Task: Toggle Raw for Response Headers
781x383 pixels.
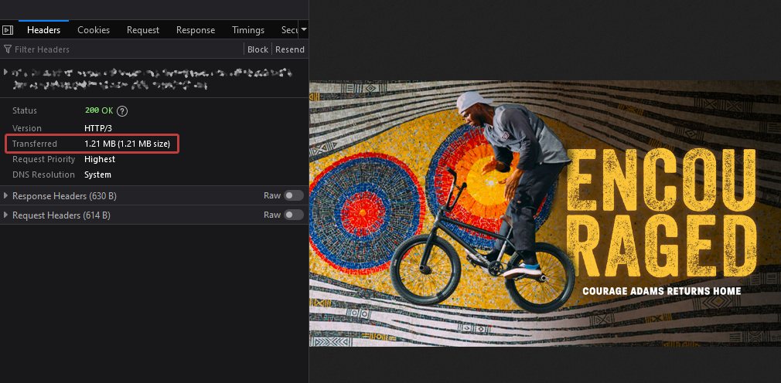Action: point(293,195)
